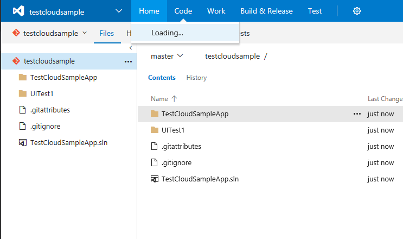The height and width of the screenshot is (239, 403).
Task: Open the master branch dropdown
Action: point(167,56)
